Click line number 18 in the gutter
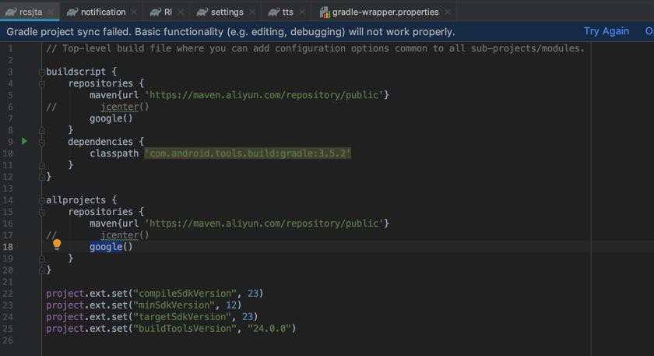Image resolution: width=654 pixels, height=356 pixels. tap(8, 247)
